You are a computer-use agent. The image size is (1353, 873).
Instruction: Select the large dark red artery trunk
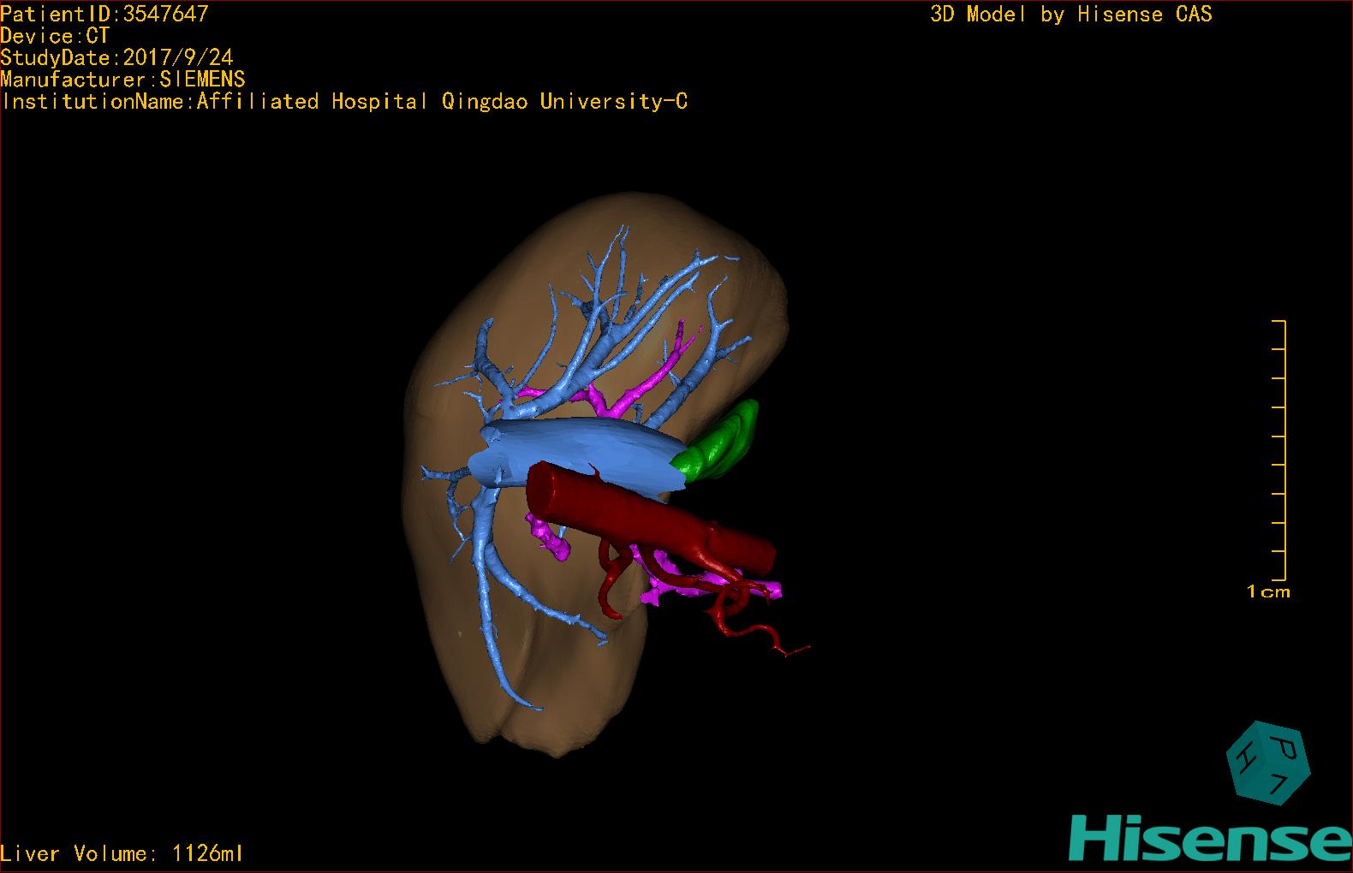point(651,519)
